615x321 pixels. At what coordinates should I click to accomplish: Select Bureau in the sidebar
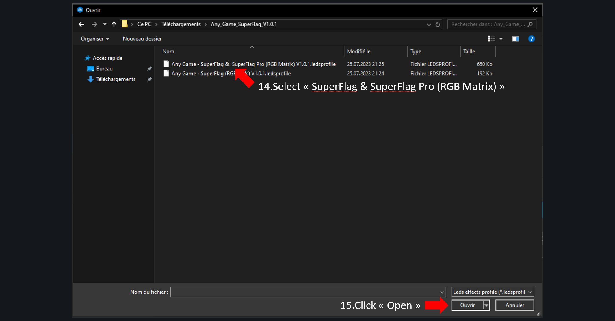click(x=104, y=69)
